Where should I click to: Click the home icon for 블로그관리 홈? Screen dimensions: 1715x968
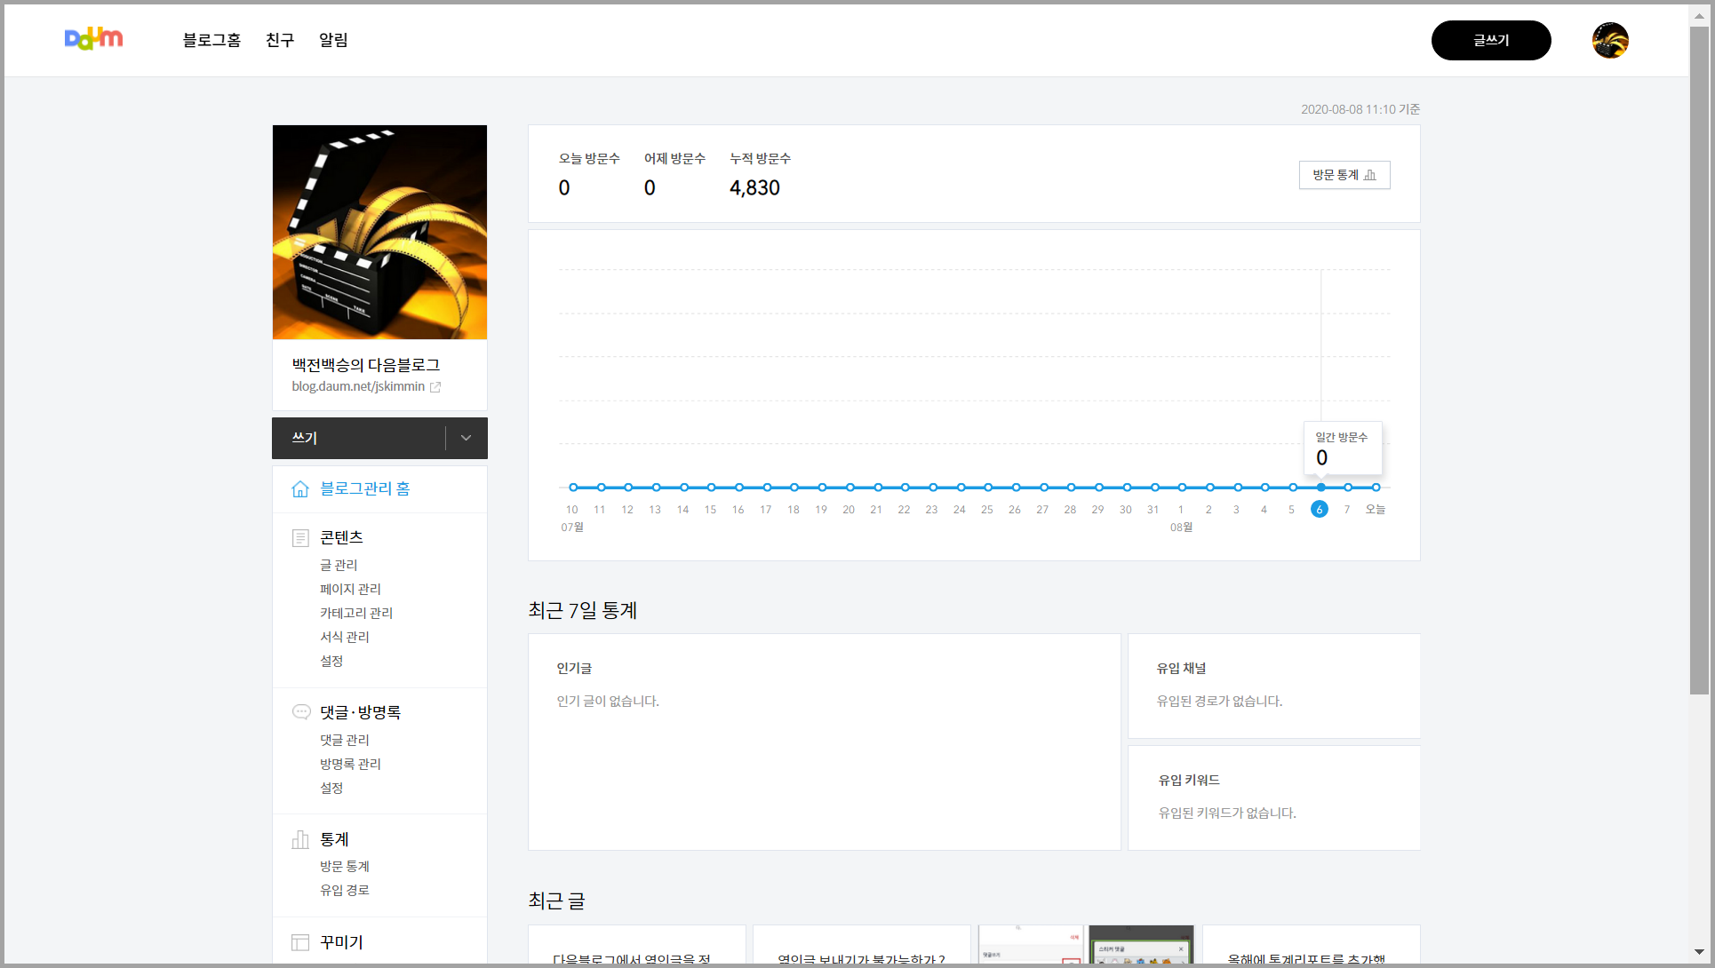(x=300, y=489)
